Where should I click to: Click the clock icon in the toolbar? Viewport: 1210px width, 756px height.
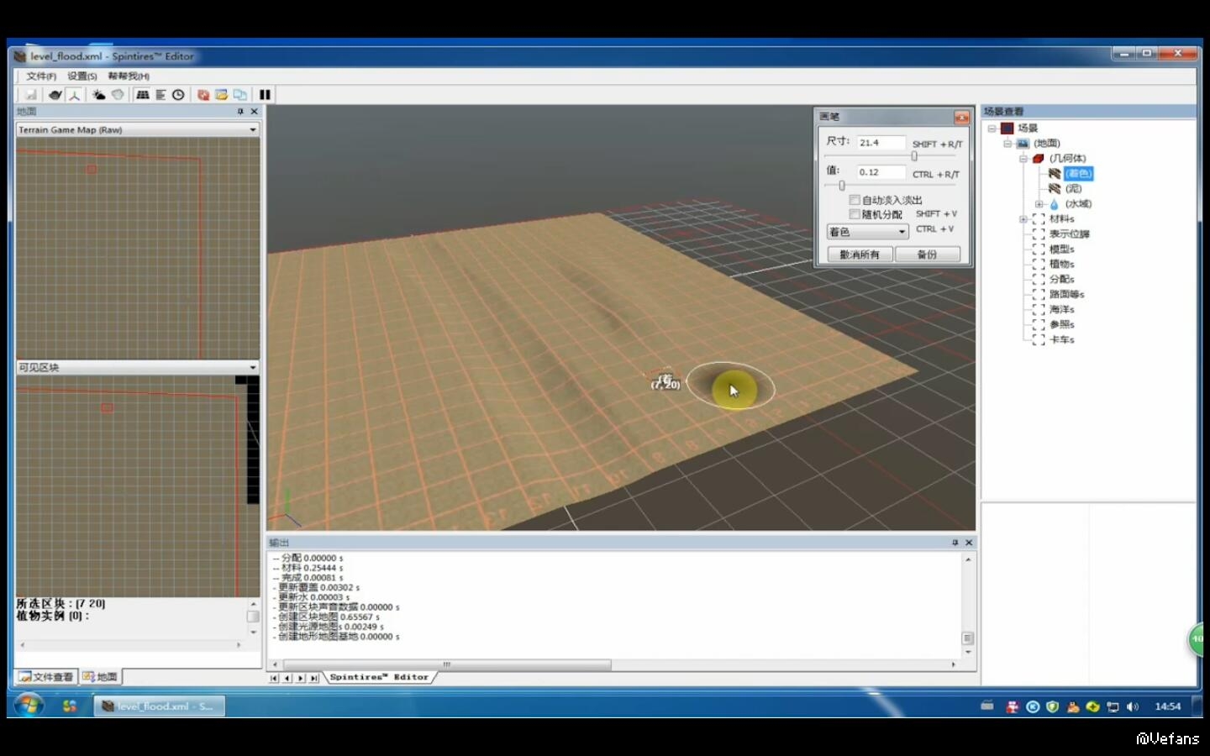(178, 95)
